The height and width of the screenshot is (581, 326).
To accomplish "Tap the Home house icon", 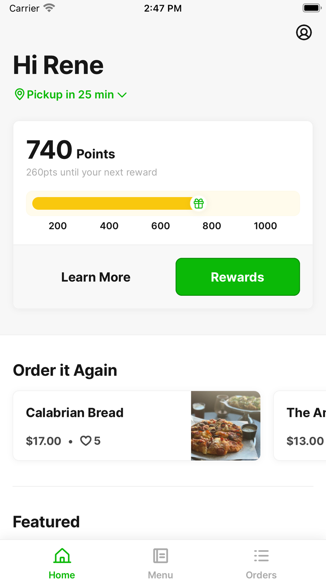I will [x=62, y=556].
